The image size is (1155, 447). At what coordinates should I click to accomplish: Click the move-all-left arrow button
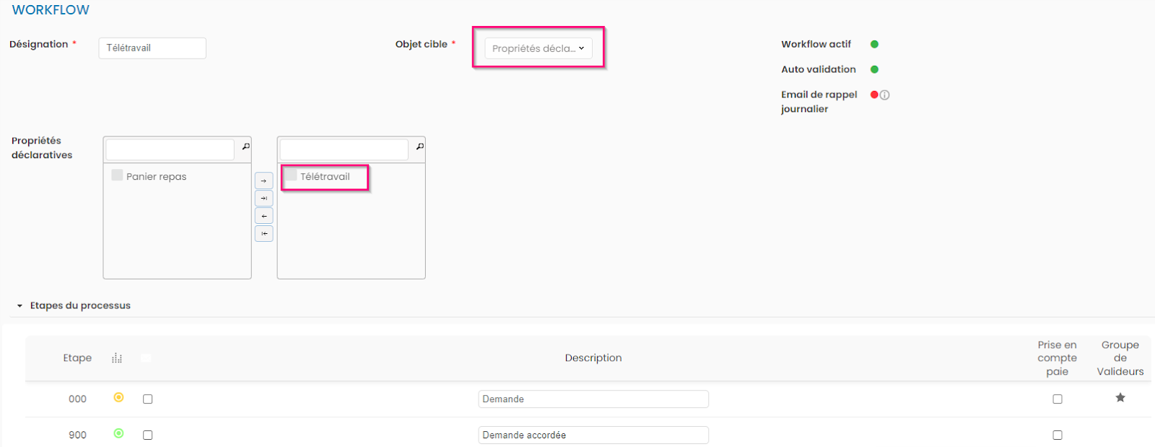pyautogui.click(x=263, y=233)
